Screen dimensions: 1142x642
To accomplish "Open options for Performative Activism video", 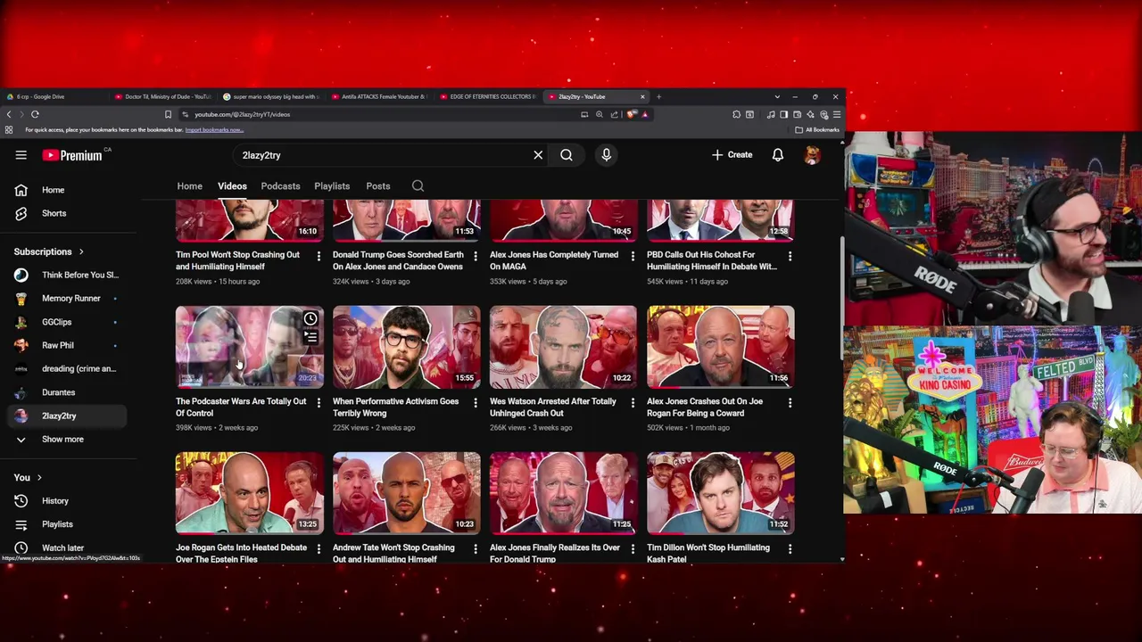I will pyautogui.click(x=476, y=402).
